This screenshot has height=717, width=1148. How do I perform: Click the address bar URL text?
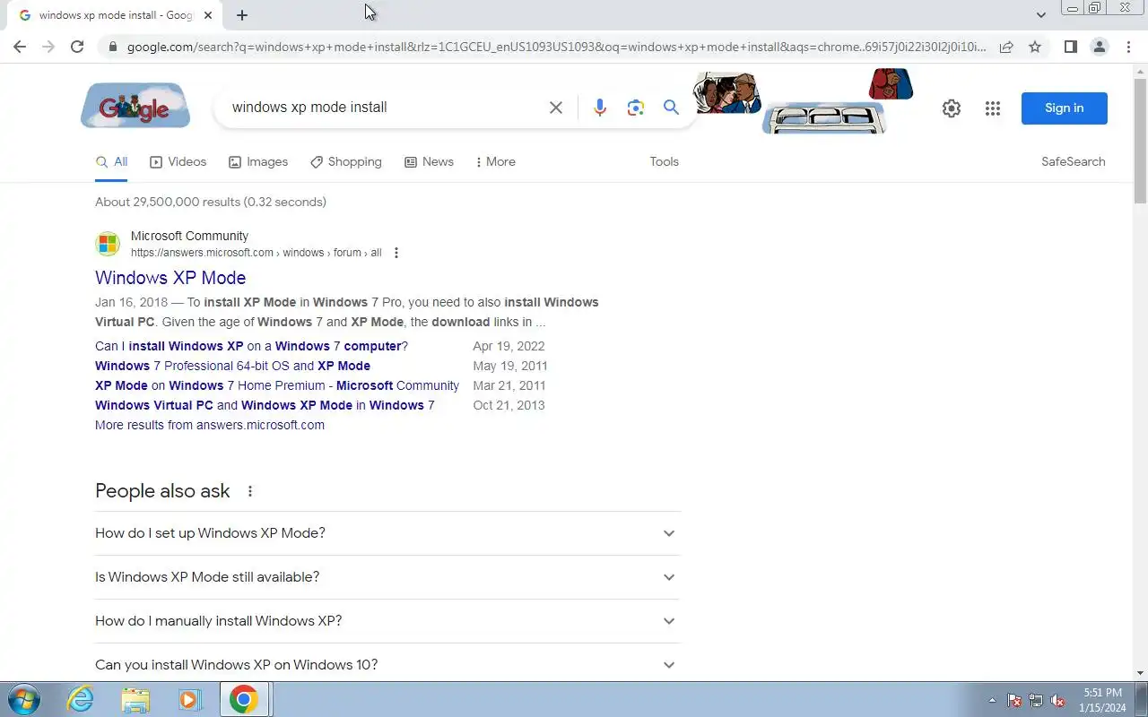point(556,47)
